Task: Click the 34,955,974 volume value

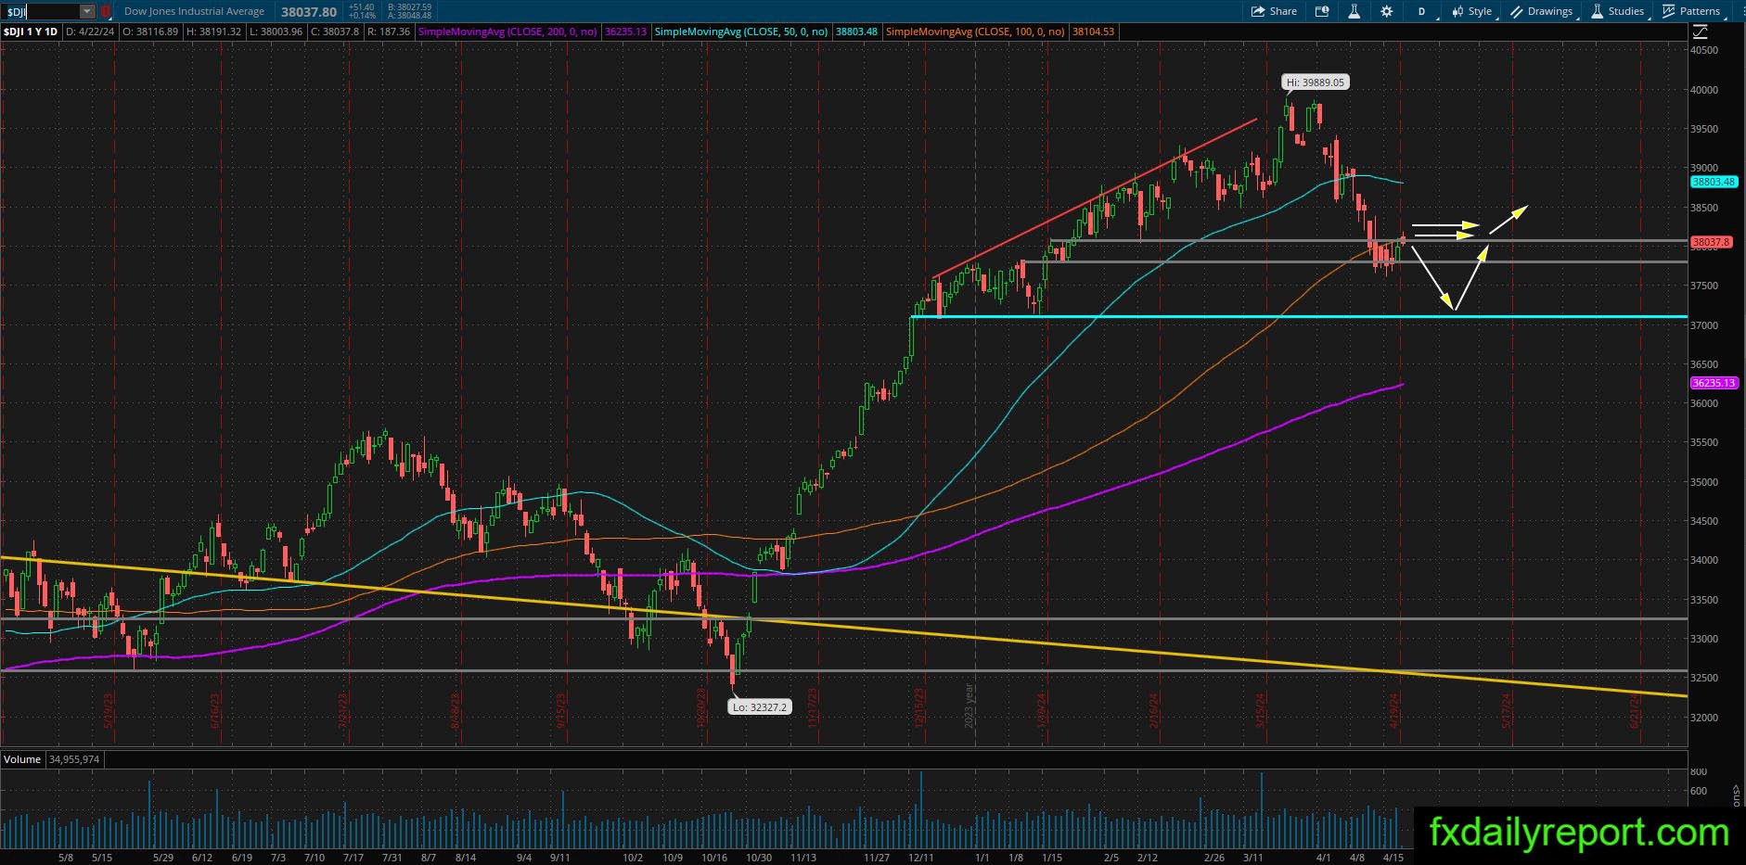Action: pos(74,759)
